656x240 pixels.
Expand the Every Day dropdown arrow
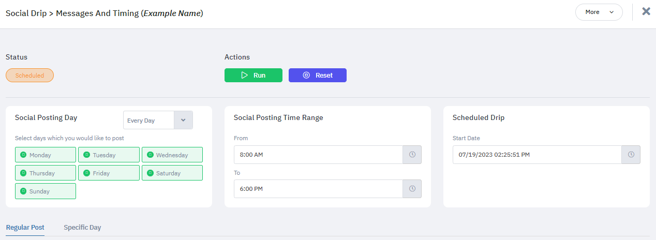click(x=184, y=120)
